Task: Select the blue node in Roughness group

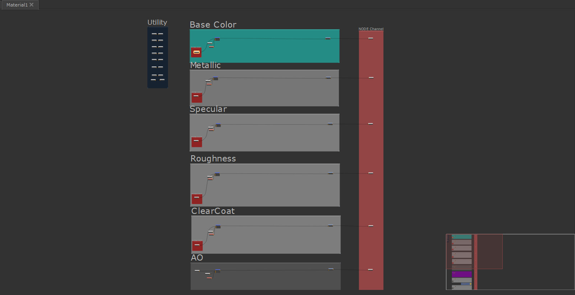Action: coord(217,174)
